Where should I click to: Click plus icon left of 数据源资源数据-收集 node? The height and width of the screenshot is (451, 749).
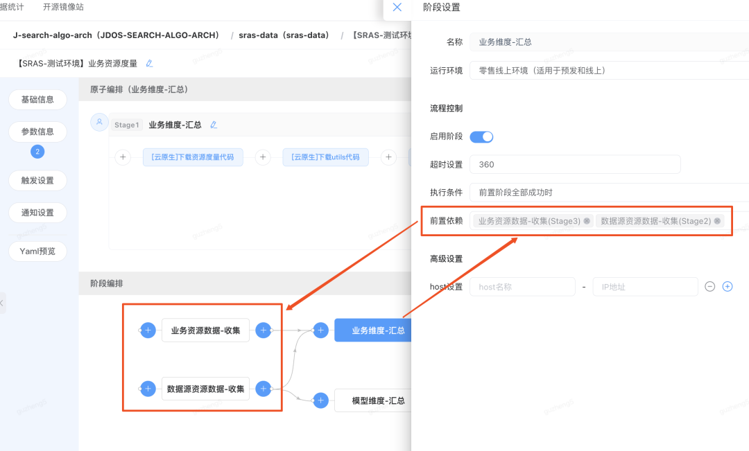click(x=148, y=389)
